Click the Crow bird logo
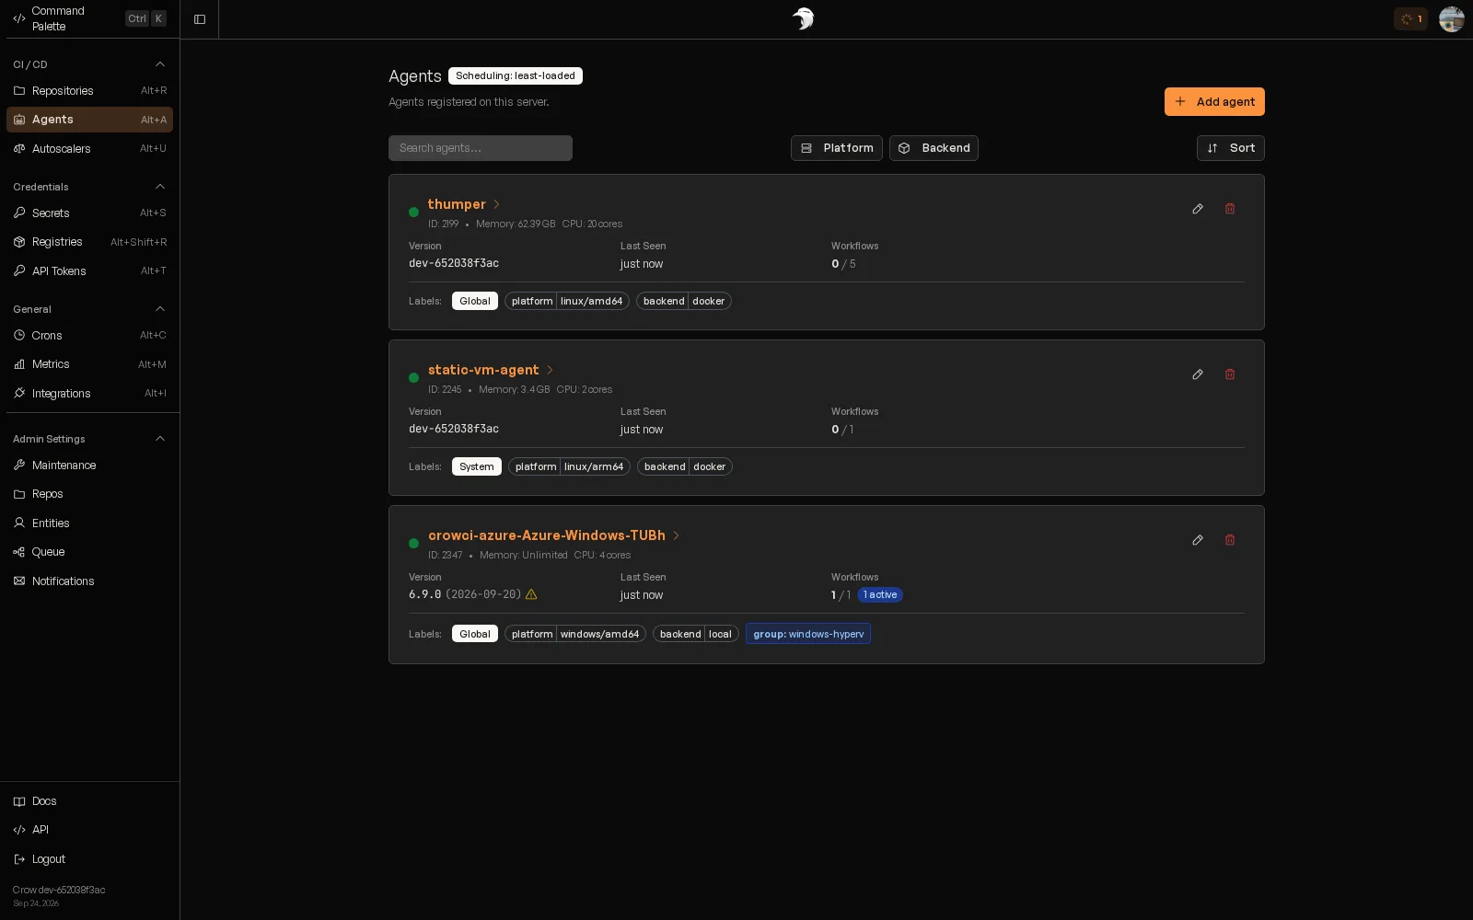This screenshot has height=920, width=1473. (x=803, y=19)
